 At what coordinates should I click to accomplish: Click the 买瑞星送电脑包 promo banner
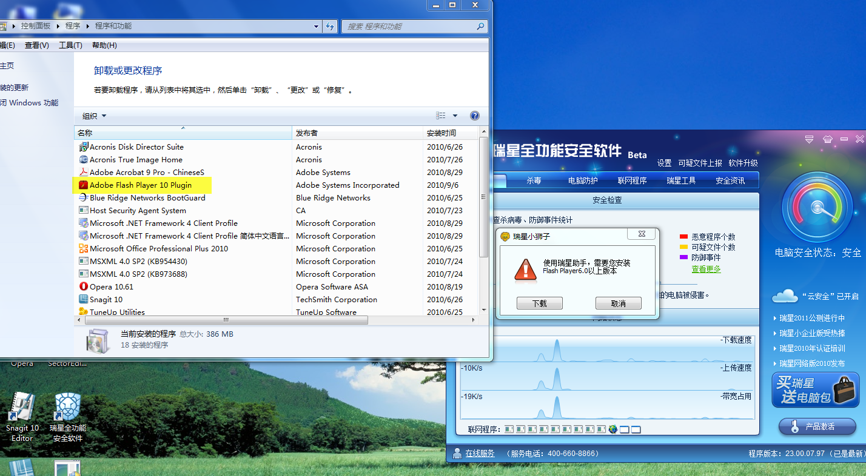pyautogui.click(x=816, y=390)
